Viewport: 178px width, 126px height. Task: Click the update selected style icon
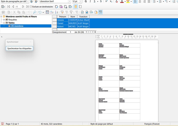coord(32,1)
